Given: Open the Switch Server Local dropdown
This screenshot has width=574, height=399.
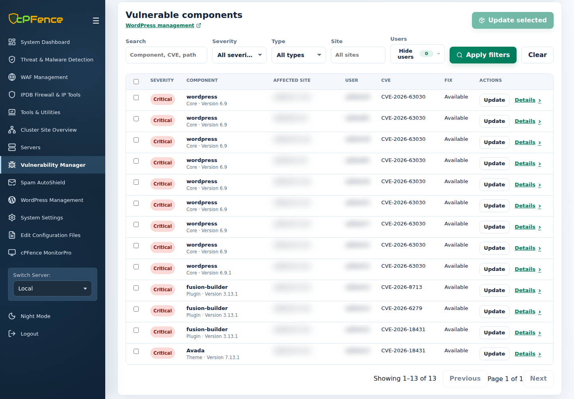Looking at the screenshot, I should pyautogui.click(x=53, y=288).
